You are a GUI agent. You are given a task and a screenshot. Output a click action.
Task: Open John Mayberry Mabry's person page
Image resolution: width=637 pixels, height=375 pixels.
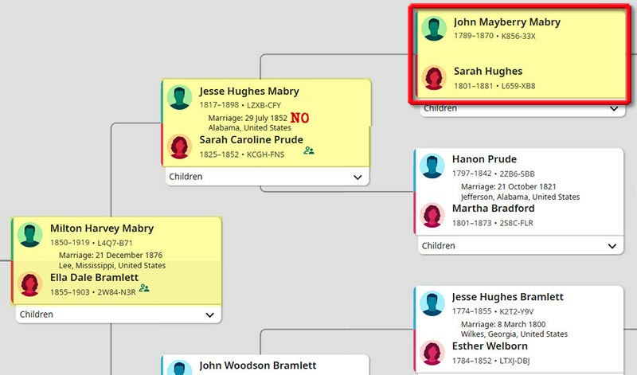[x=507, y=22]
